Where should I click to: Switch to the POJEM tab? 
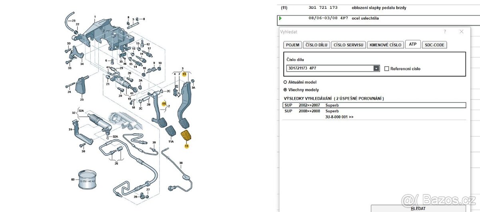click(292, 45)
